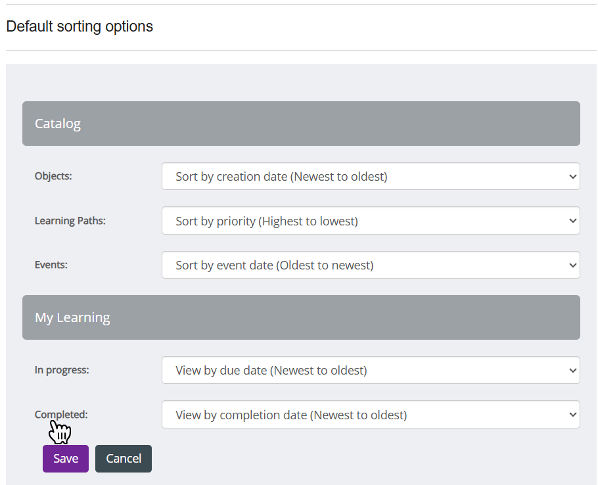Open the Completed view dropdown
The width and height of the screenshot is (598, 485).
click(370, 415)
